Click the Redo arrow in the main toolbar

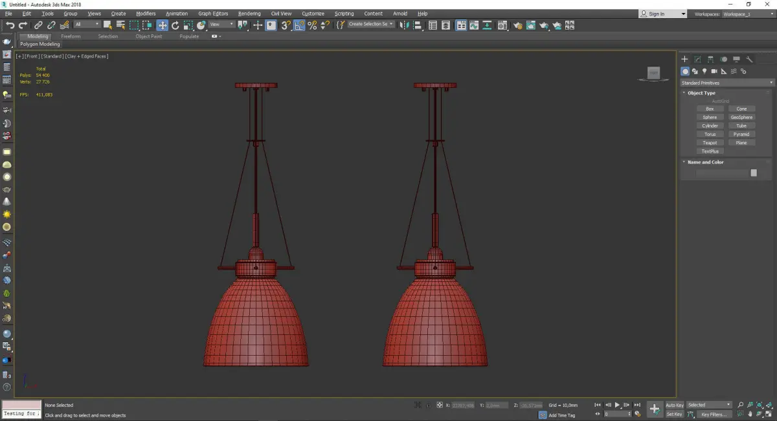coord(23,25)
